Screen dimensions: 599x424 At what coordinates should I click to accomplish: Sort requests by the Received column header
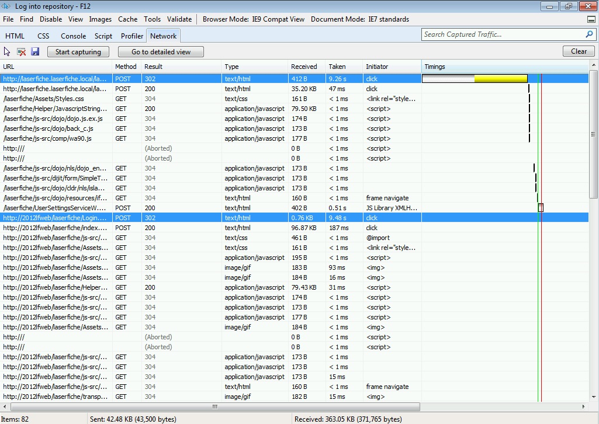coord(304,67)
